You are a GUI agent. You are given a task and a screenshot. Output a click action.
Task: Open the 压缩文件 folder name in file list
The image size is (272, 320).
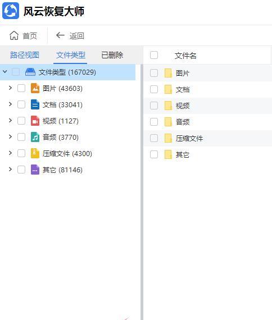pos(189,139)
